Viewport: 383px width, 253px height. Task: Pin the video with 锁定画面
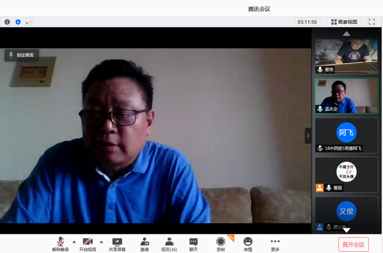pyautogui.click(x=22, y=55)
